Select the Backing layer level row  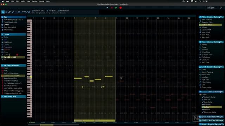(13, 57)
